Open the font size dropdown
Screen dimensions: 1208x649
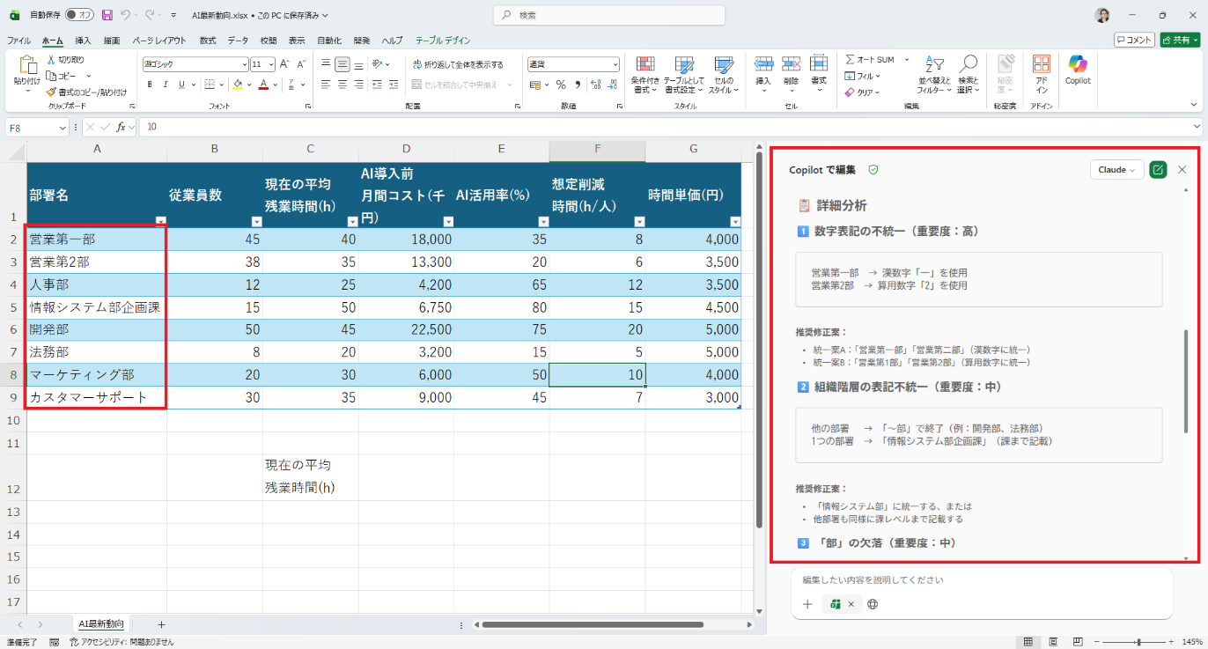coord(271,64)
